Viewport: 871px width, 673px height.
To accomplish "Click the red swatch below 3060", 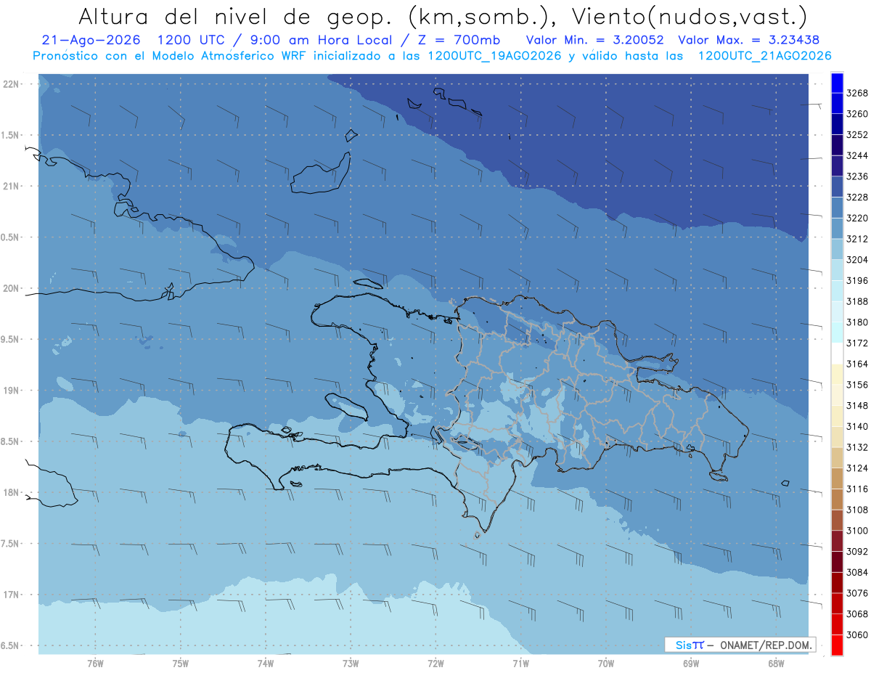I will [x=837, y=645].
